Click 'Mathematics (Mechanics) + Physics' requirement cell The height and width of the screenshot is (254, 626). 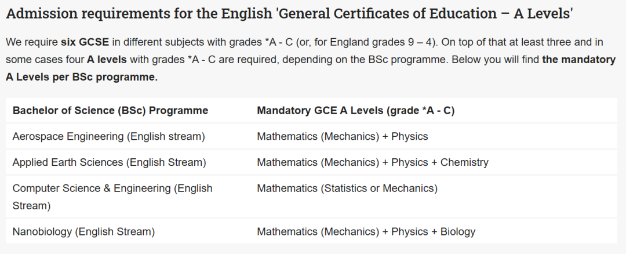coord(342,137)
